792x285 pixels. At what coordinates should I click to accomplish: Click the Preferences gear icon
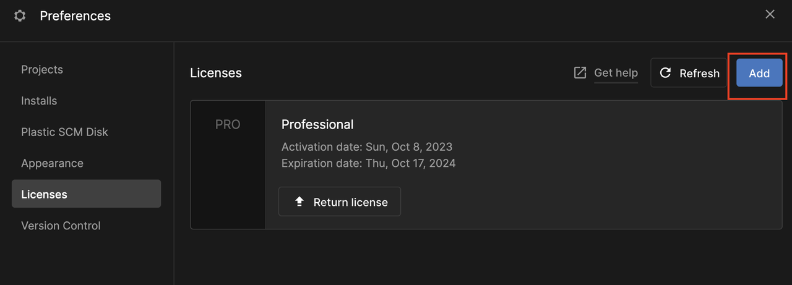tap(20, 16)
